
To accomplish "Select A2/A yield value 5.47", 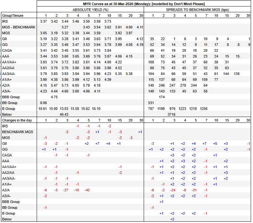I will click(x=54, y=85).
